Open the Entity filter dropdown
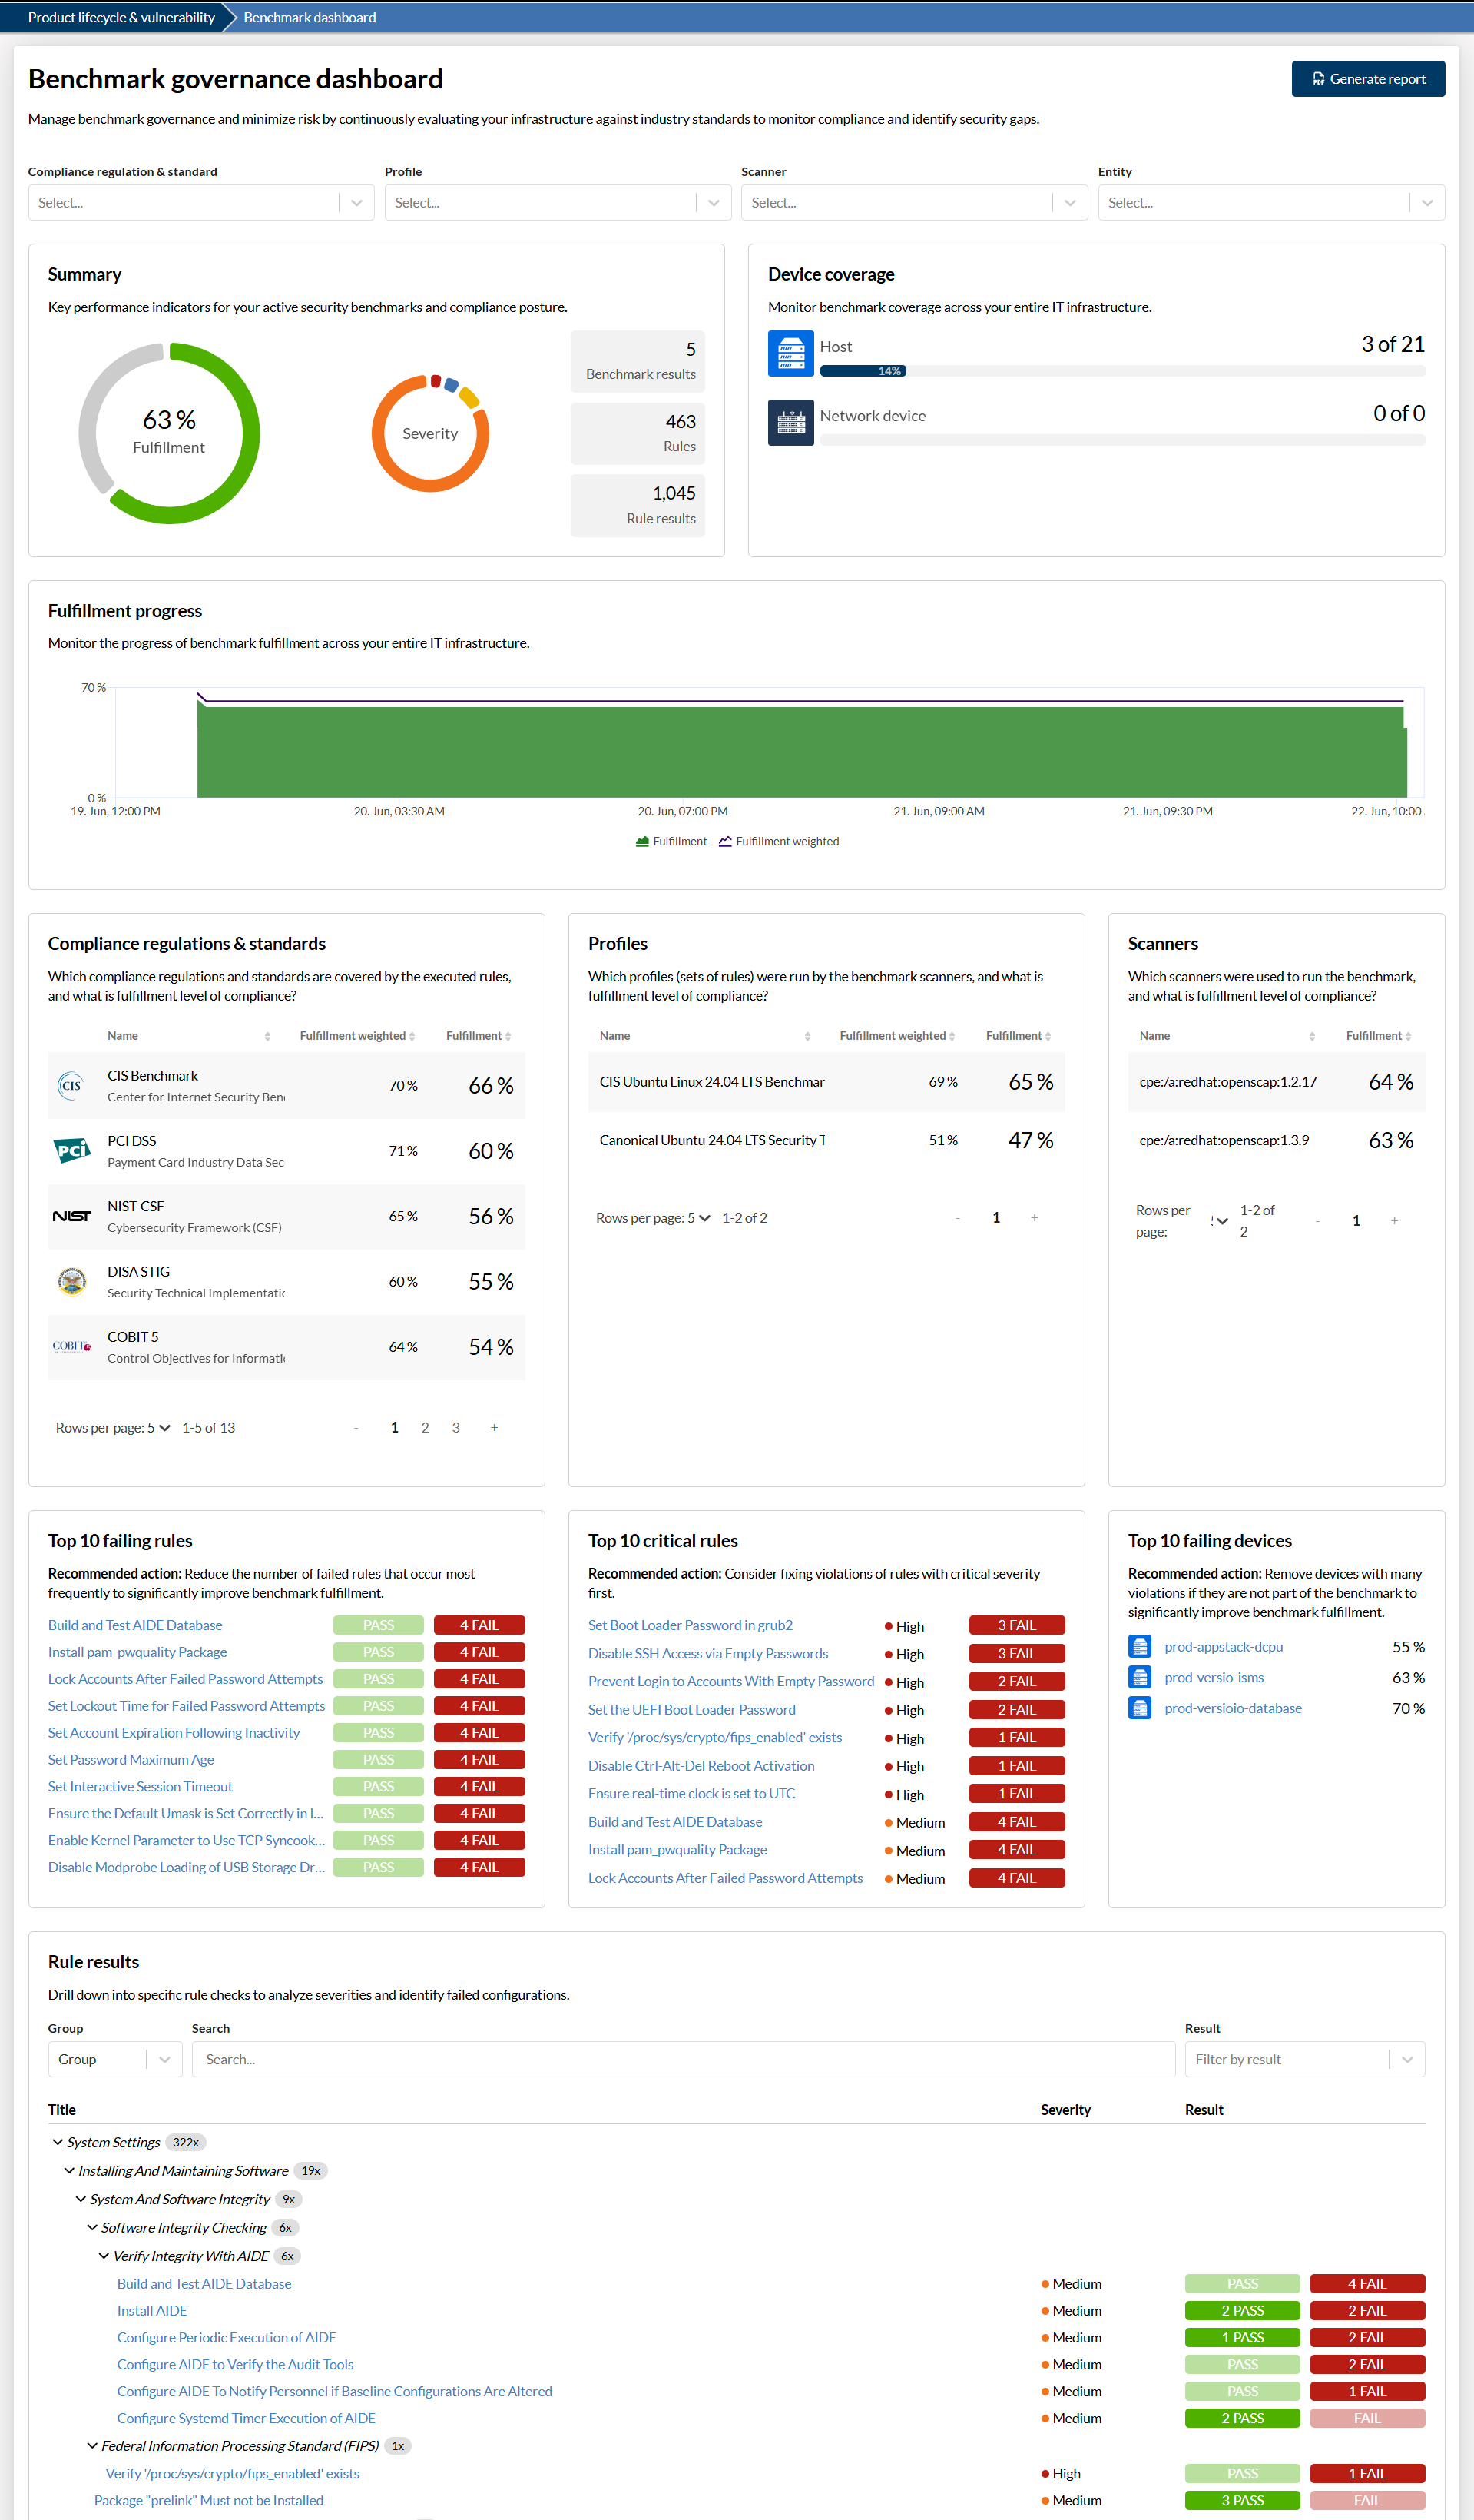 (1271, 202)
